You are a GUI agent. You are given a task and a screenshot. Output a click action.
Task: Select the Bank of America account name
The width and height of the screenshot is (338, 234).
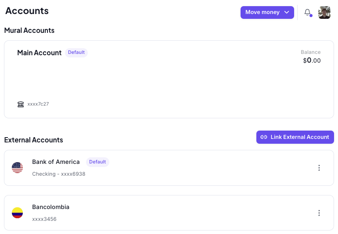[x=56, y=162]
